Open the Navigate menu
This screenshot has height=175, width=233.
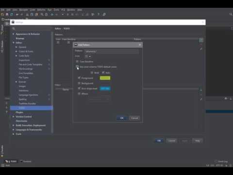(24, 10)
